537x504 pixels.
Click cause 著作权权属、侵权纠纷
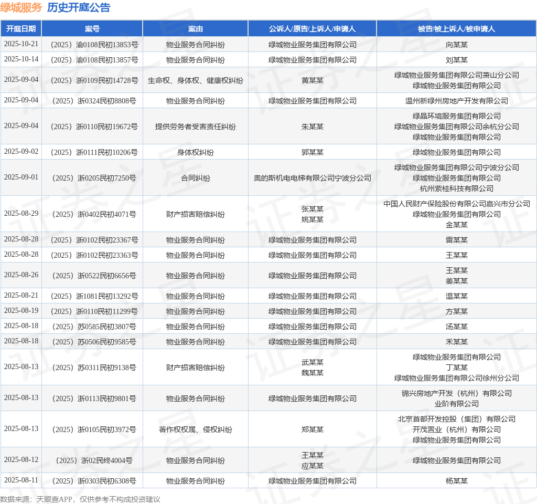click(195, 429)
